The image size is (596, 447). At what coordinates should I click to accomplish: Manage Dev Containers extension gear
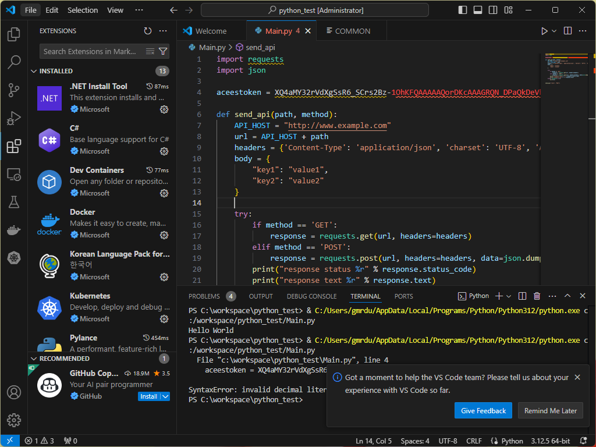[164, 193]
